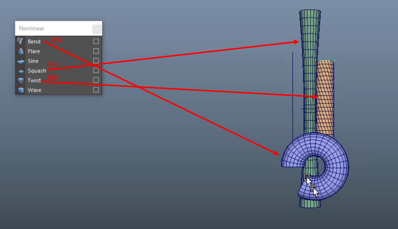Image resolution: width=398 pixels, height=229 pixels.
Task: Click the Wave deformer icon
Action: 20,90
